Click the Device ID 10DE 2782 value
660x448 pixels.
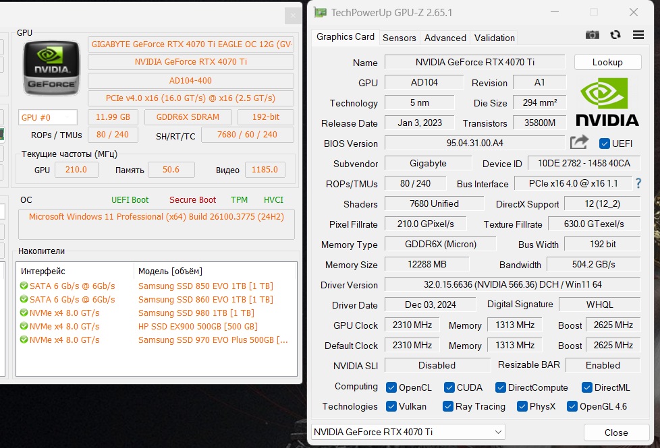click(584, 163)
